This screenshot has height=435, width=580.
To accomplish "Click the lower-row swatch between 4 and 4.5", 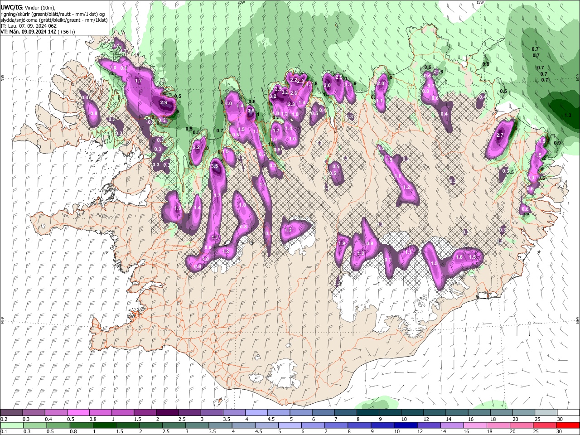I will coord(244,425).
